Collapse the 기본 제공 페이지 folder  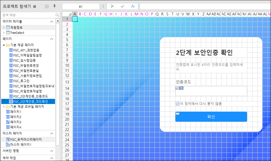tap(4, 45)
